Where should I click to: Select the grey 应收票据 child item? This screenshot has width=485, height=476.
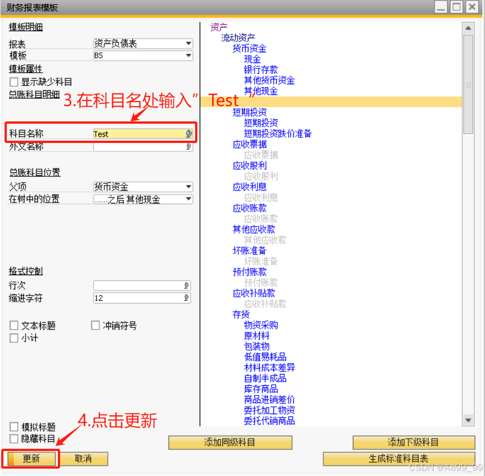point(261,155)
